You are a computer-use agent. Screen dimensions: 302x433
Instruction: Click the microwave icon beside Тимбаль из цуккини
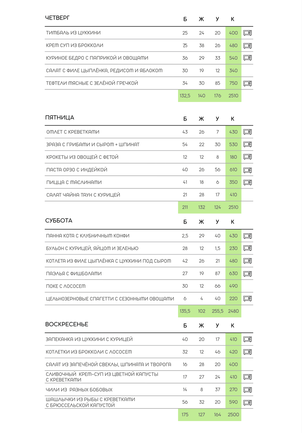[248, 33]
